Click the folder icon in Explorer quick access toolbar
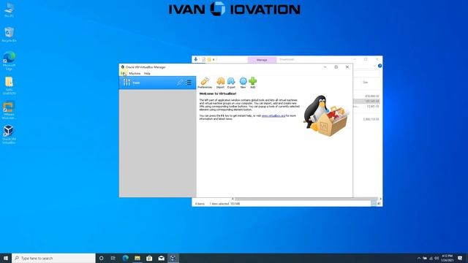This screenshot has height=263, width=468. click(209, 60)
